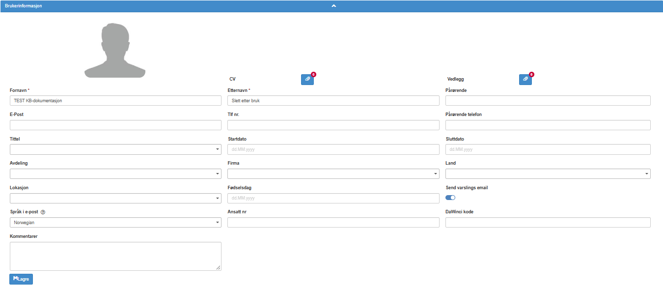Click the Lagre save button
663x288 pixels.
[21, 279]
